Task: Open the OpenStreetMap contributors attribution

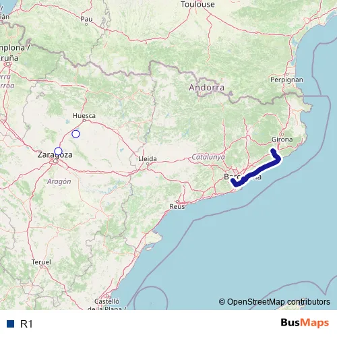Action: (x=274, y=302)
